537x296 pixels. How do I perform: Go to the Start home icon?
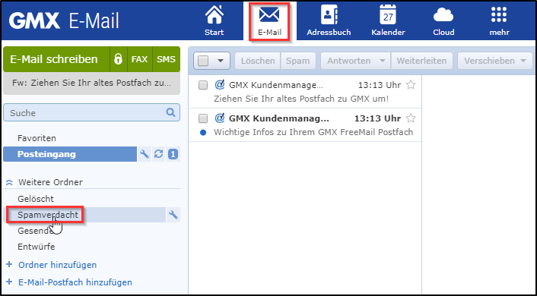click(214, 20)
